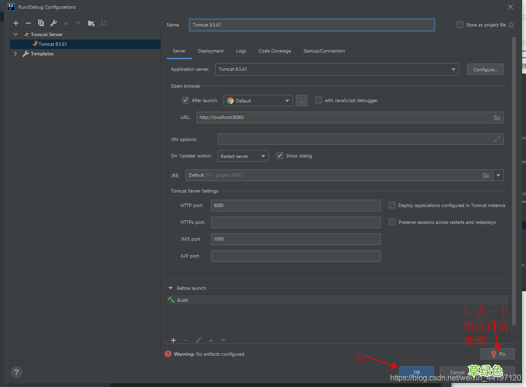Switch to the Startup/Connection tab

pos(324,51)
